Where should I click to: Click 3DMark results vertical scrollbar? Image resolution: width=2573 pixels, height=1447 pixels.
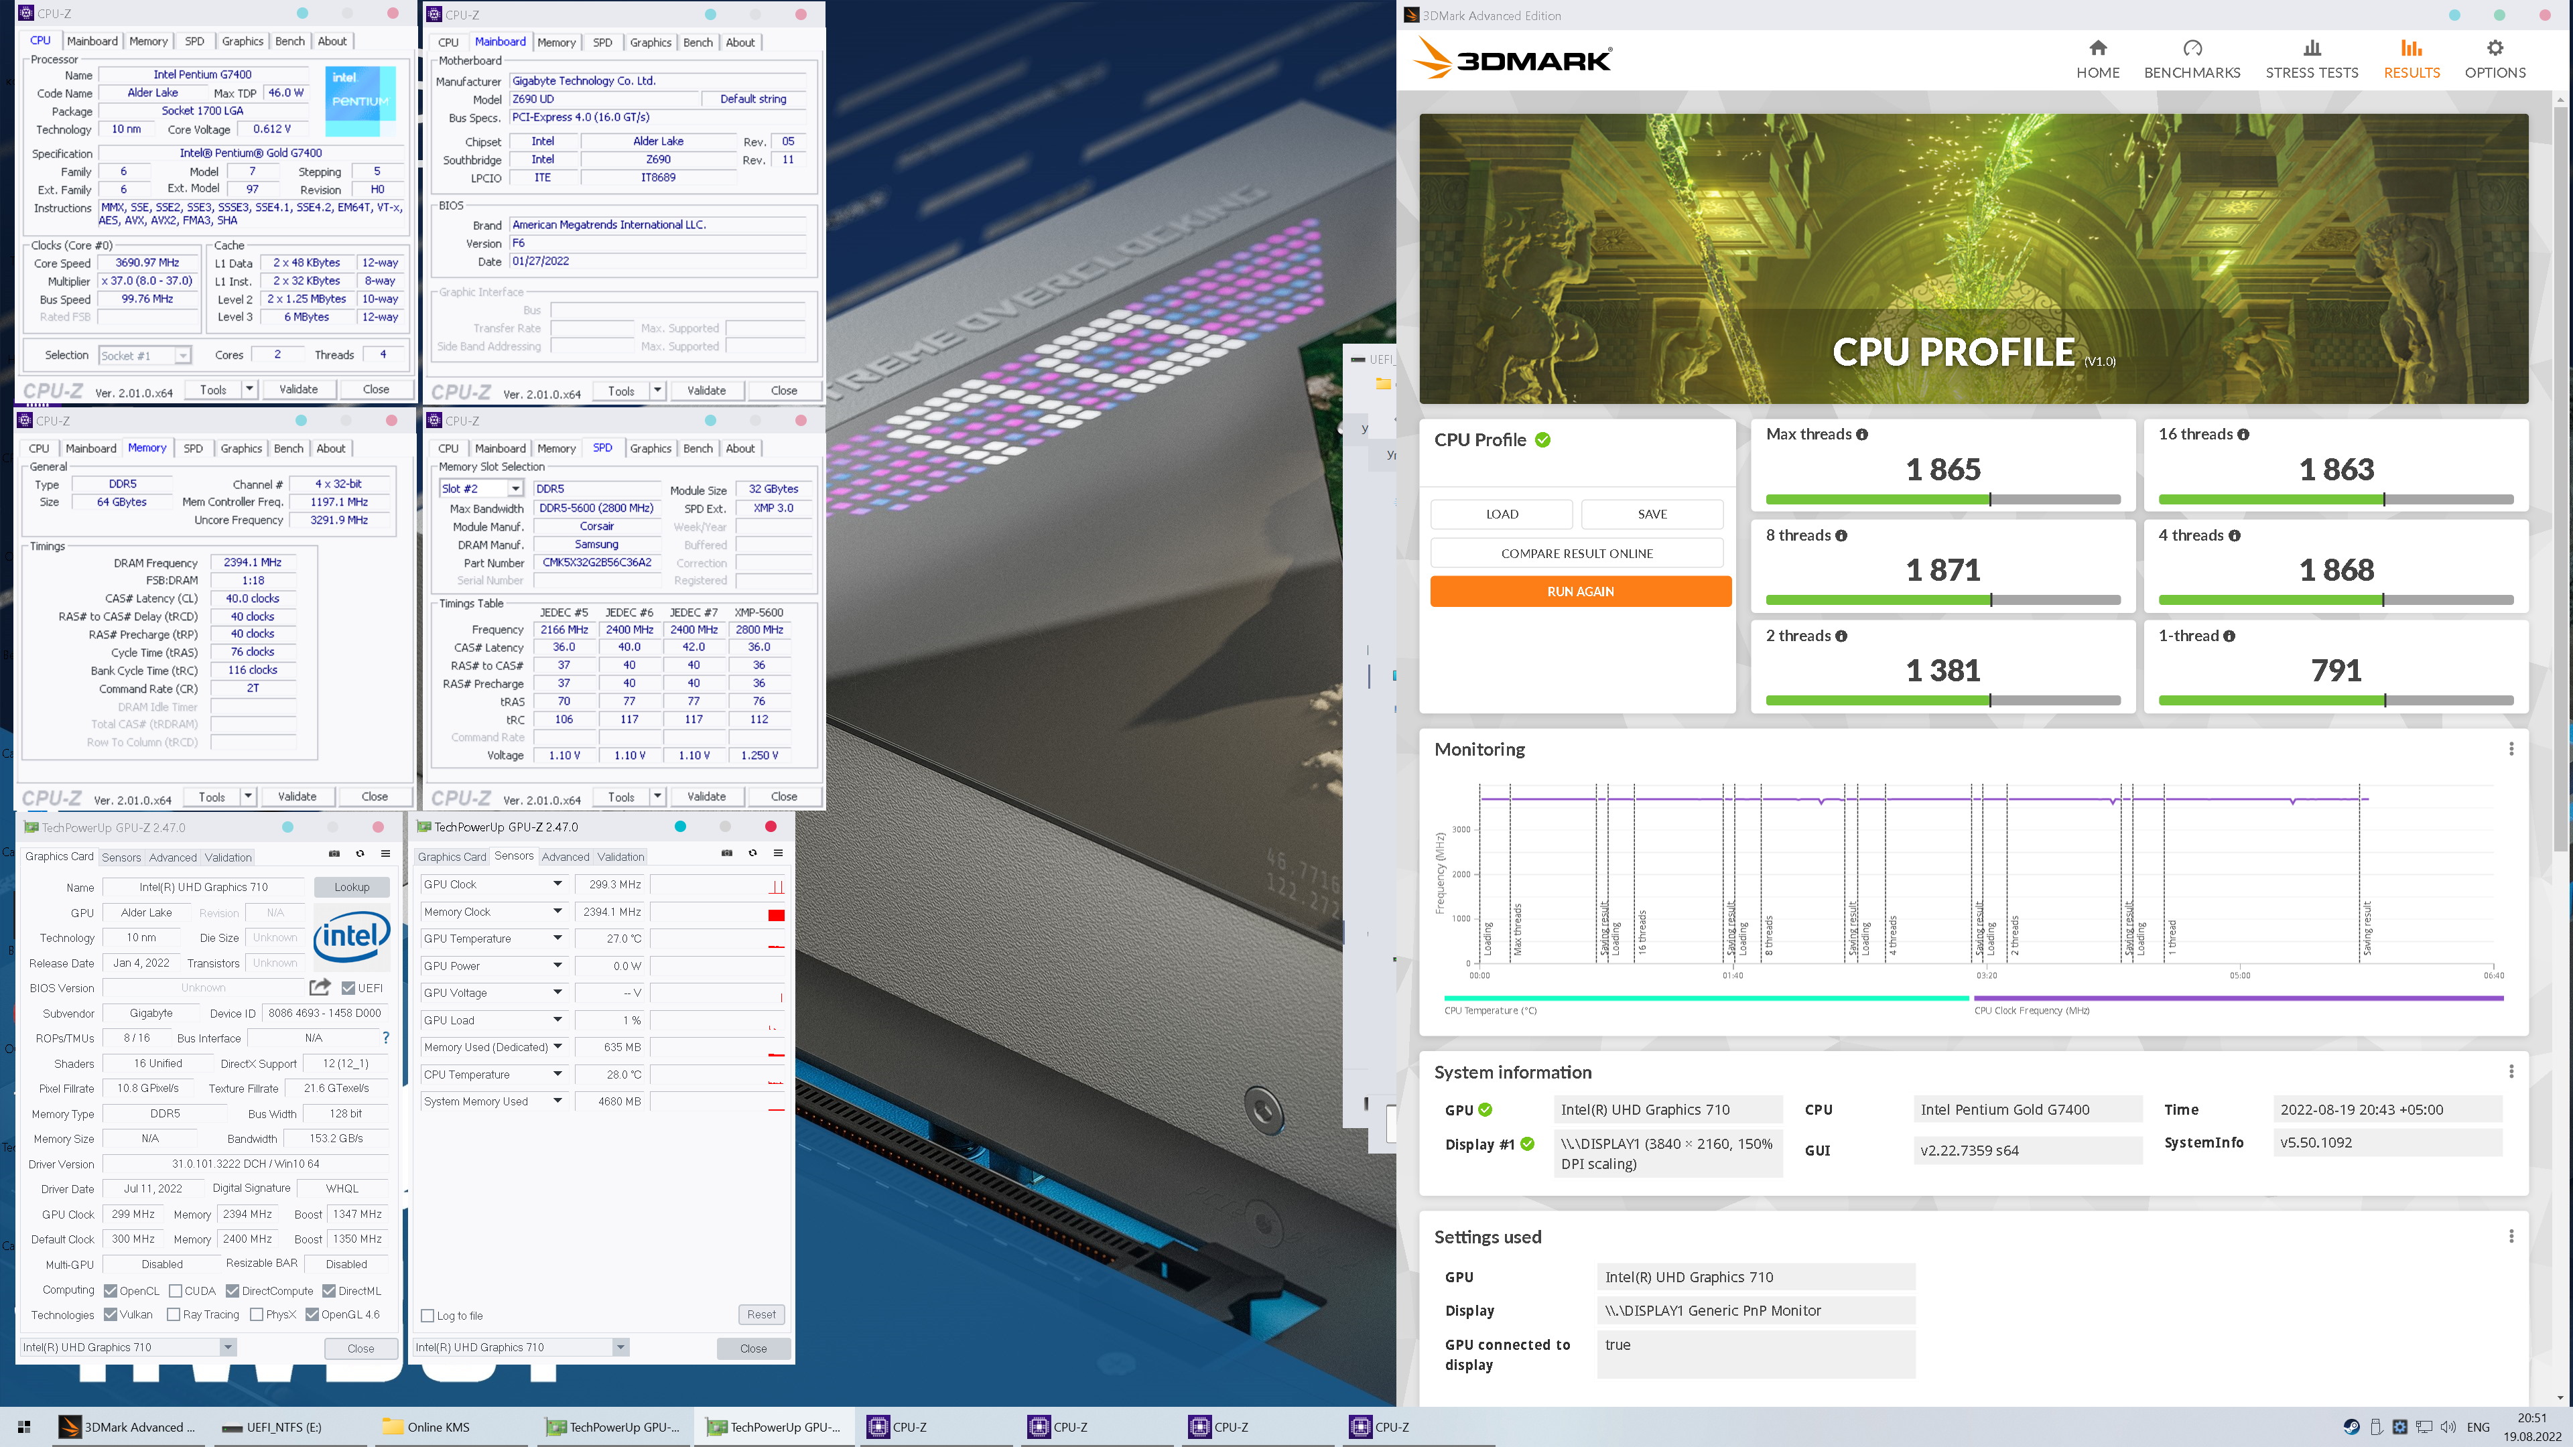[2560, 480]
